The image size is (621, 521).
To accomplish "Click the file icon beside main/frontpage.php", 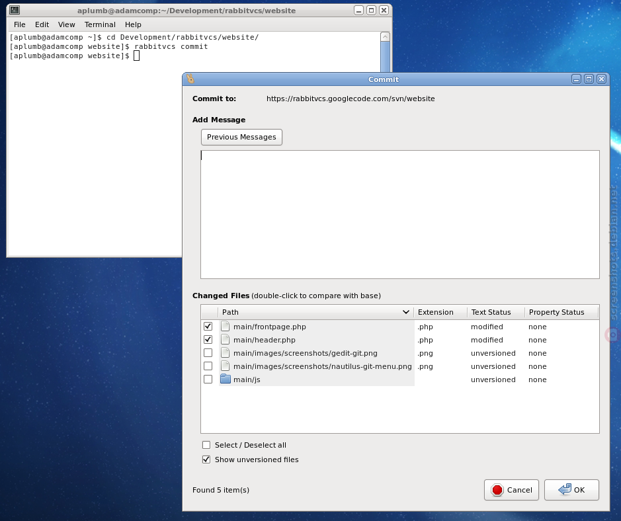I will tap(226, 326).
